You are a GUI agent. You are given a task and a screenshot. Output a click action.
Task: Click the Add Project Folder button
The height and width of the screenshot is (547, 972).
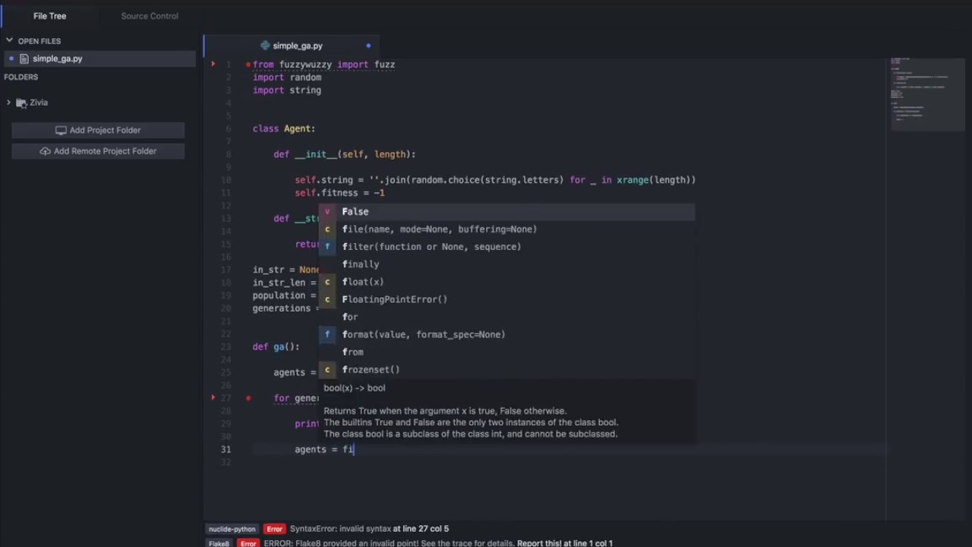pos(98,130)
